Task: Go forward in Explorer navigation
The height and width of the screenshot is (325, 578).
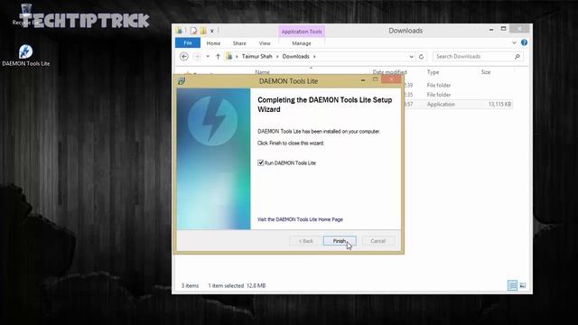Action: [x=197, y=56]
